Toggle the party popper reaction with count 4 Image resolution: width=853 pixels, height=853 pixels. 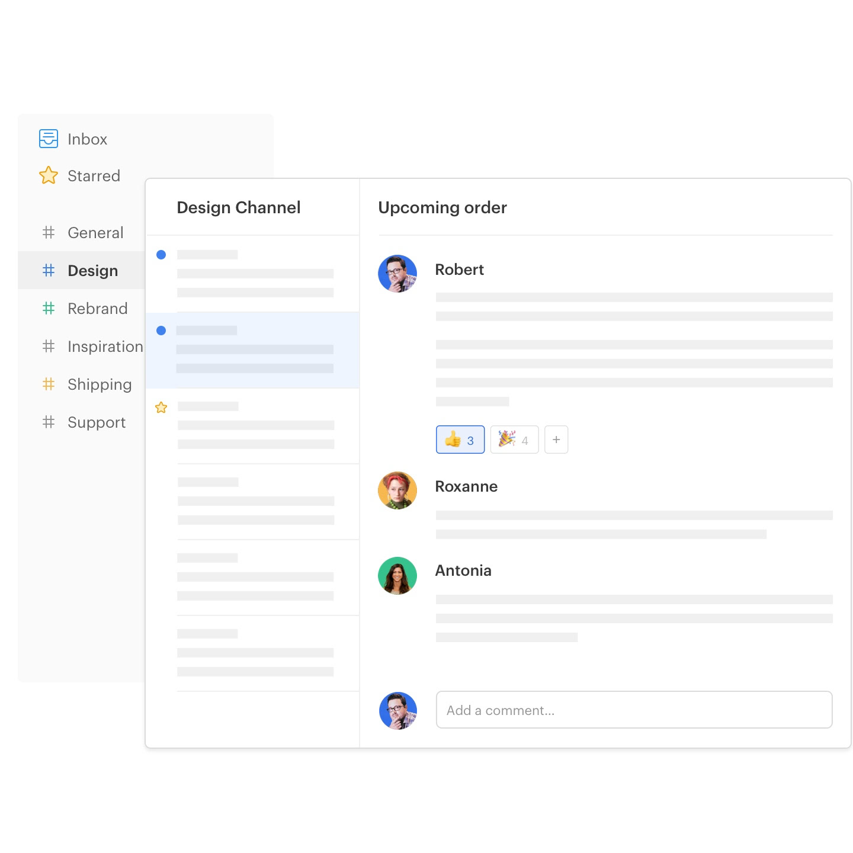tap(514, 440)
